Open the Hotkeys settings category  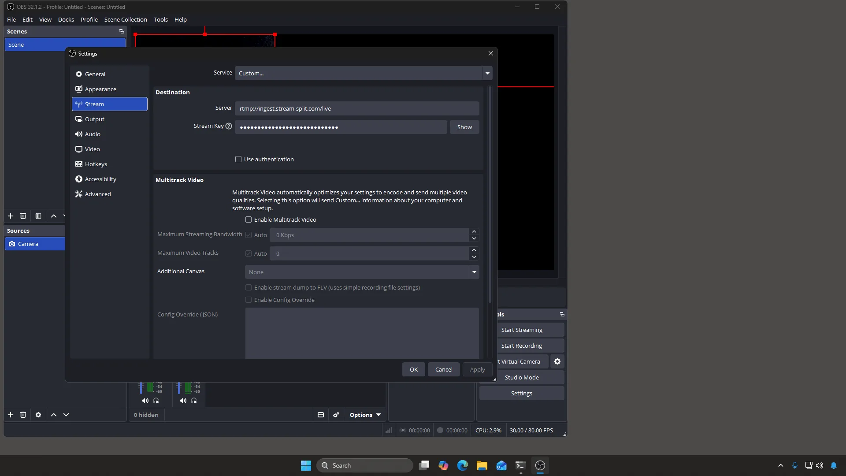point(109,164)
